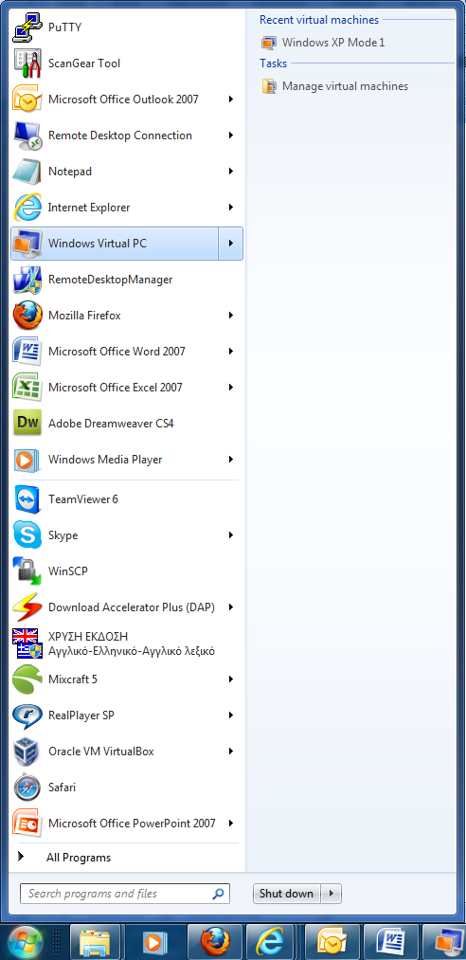Launch the Microsoft Office PowerPoint 2007 icon
The image size is (466, 960).
click(27, 824)
